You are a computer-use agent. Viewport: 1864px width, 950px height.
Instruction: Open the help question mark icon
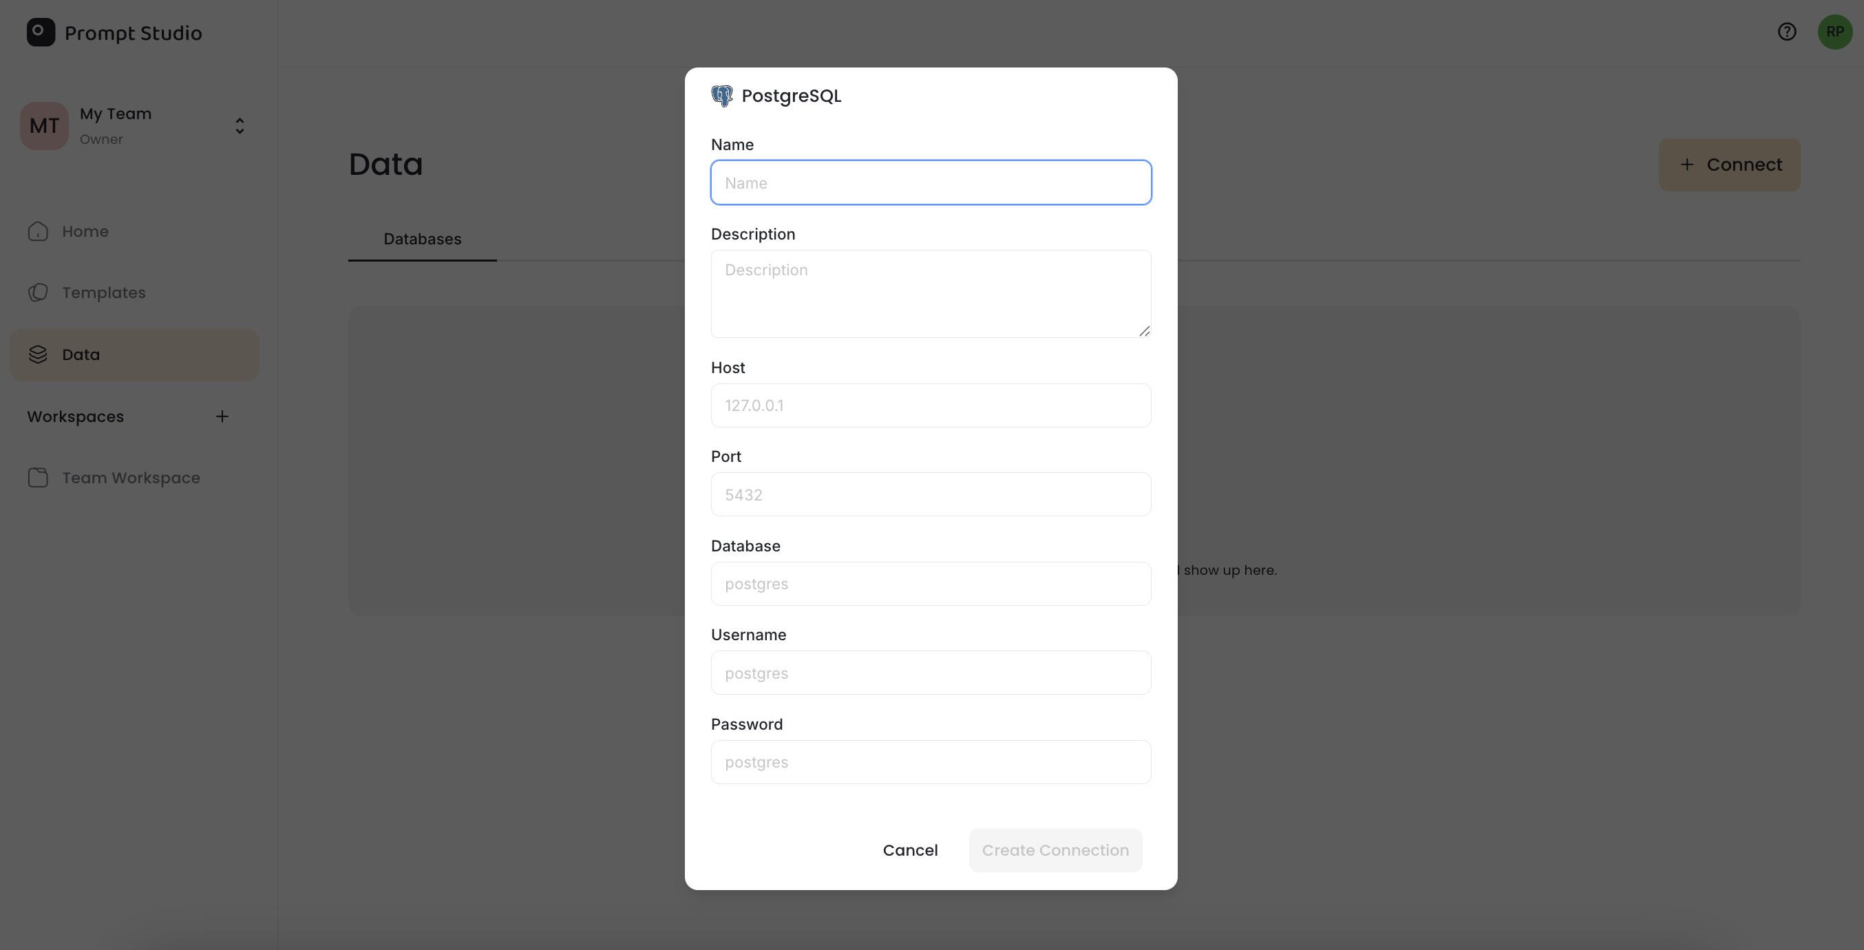pyautogui.click(x=1787, y=32)
